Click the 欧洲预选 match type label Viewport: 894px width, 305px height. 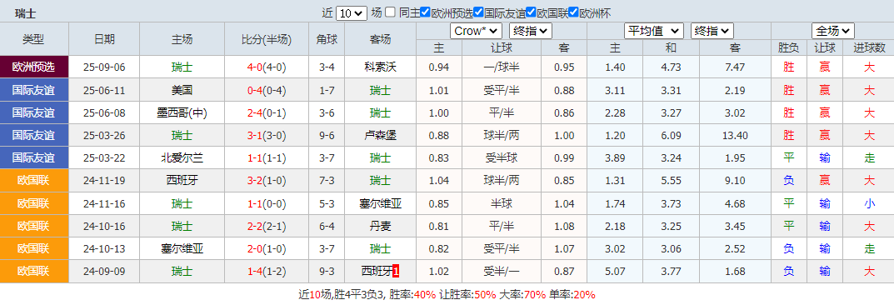pos(34,67)
